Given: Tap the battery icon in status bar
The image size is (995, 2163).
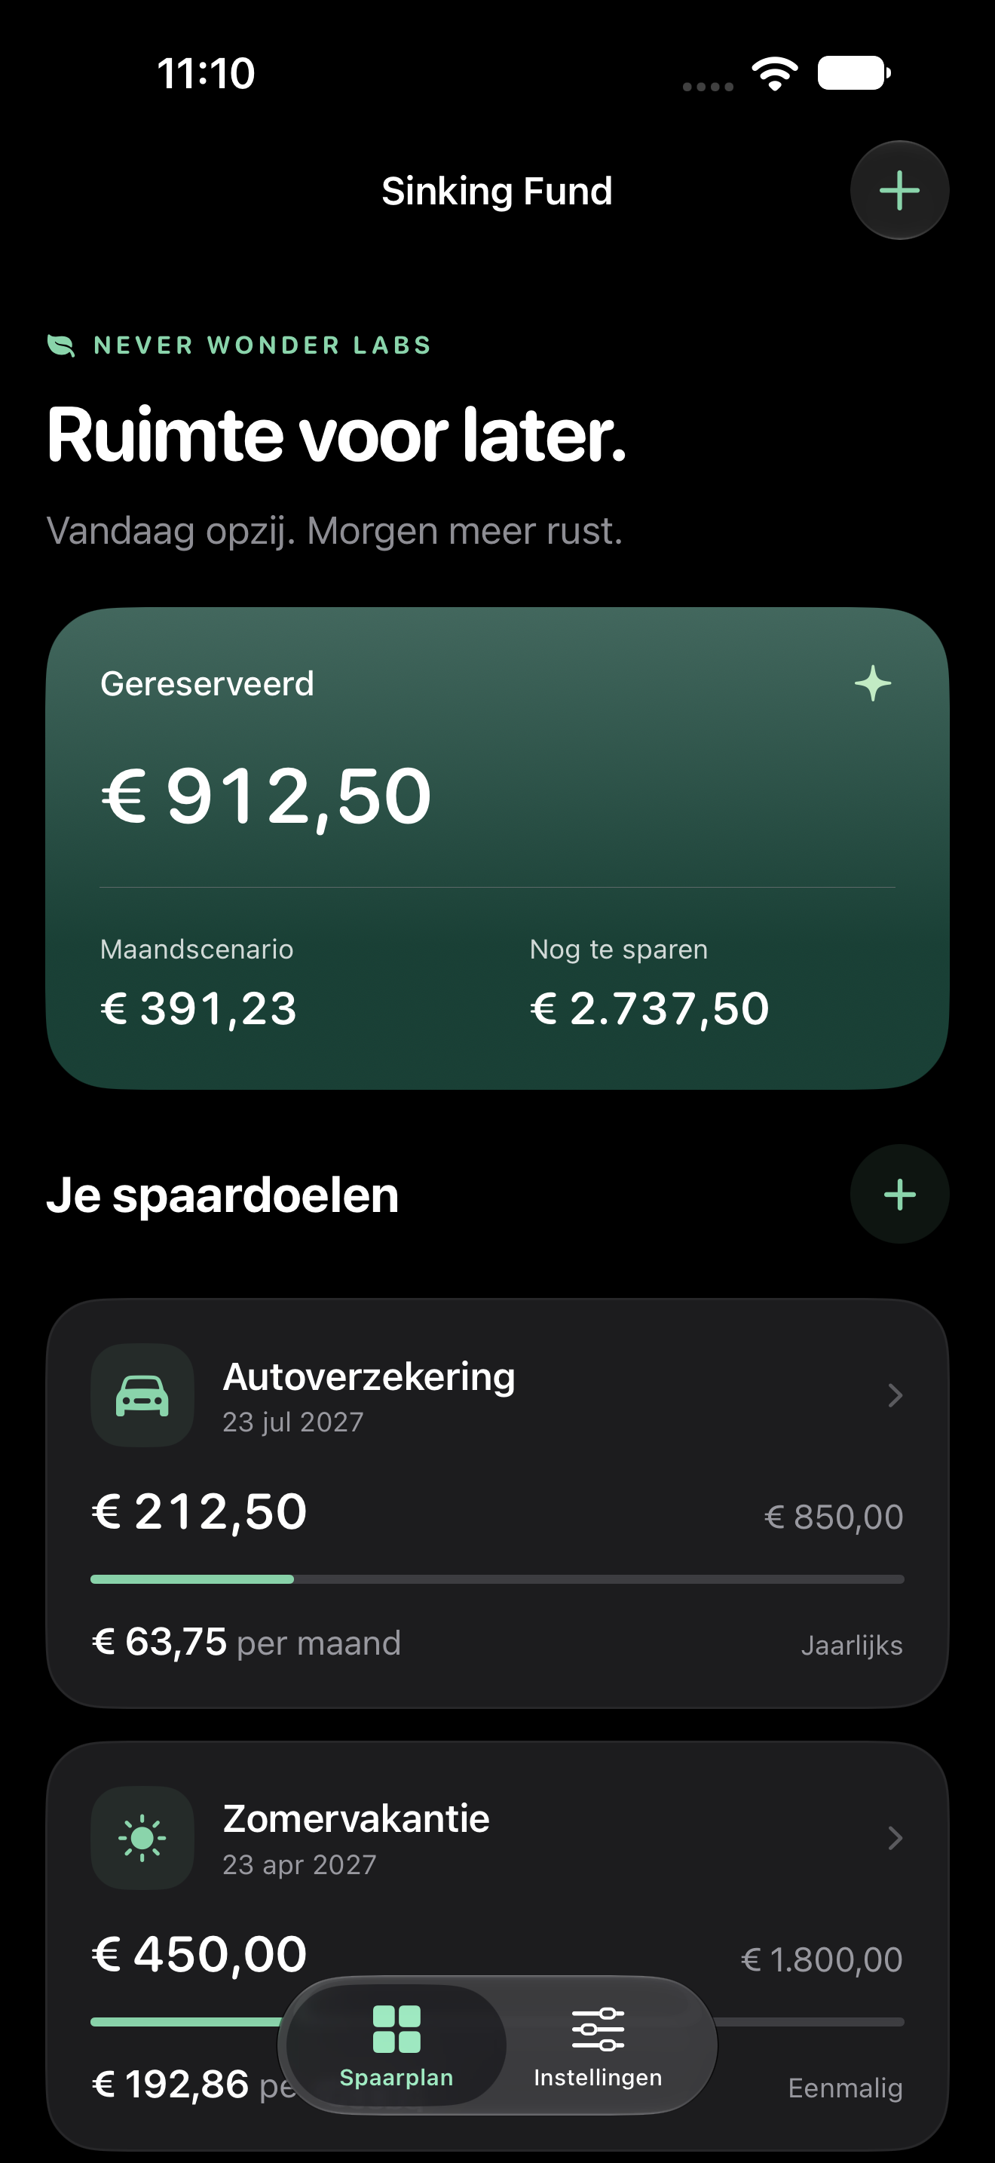Looking at the screenshot, I should coord(854,73).
